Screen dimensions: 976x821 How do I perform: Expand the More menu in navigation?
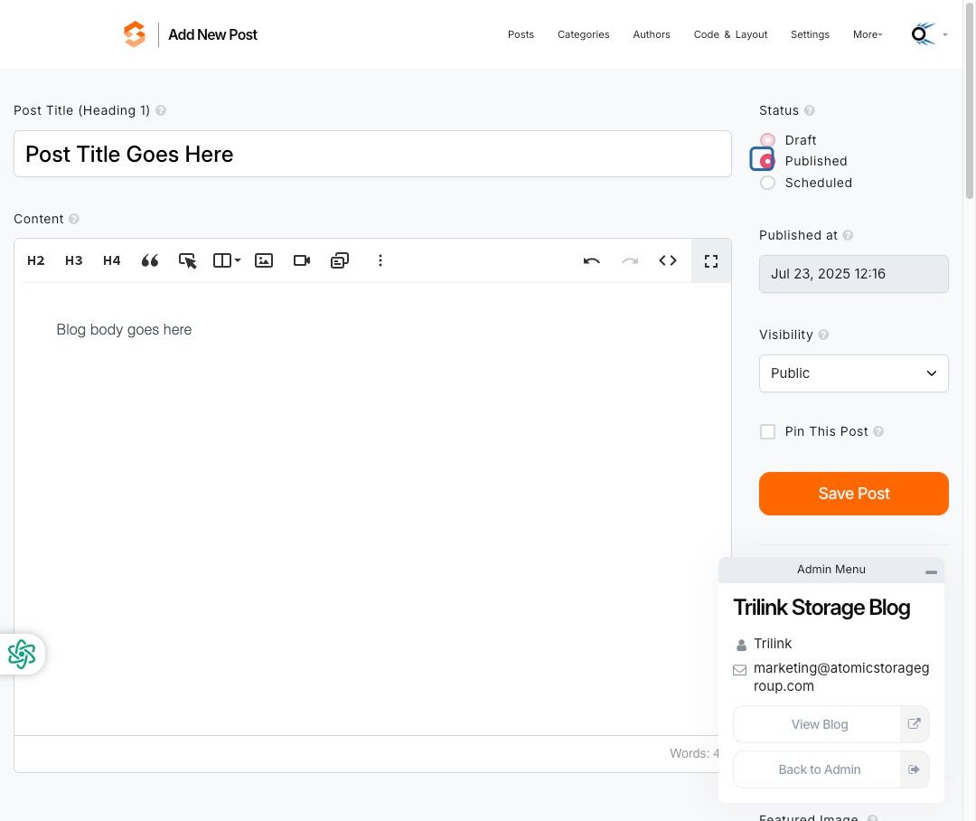(868, 35)
